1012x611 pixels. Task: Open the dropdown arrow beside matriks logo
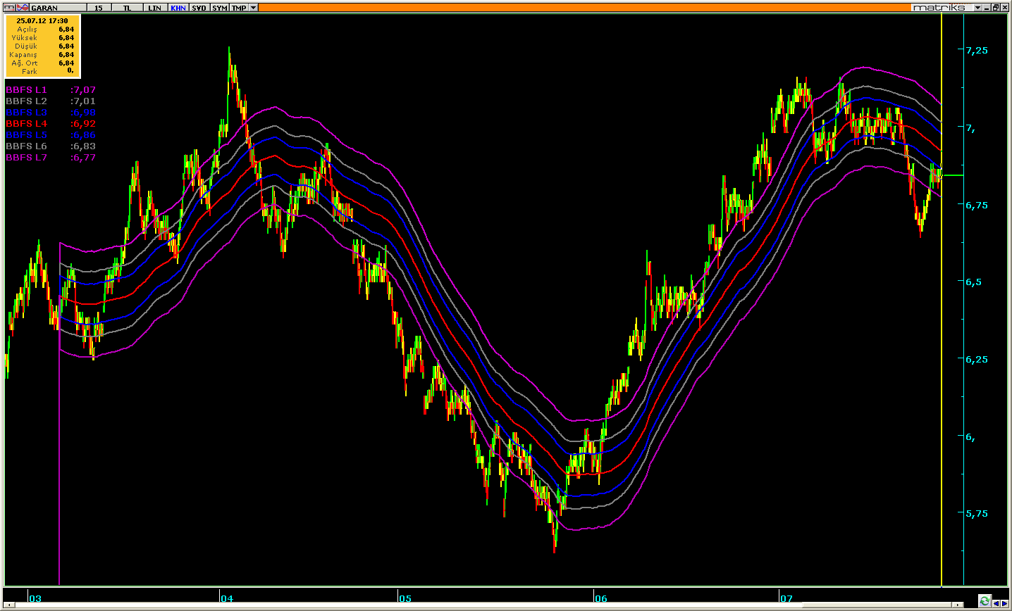(x=978, y=8)
